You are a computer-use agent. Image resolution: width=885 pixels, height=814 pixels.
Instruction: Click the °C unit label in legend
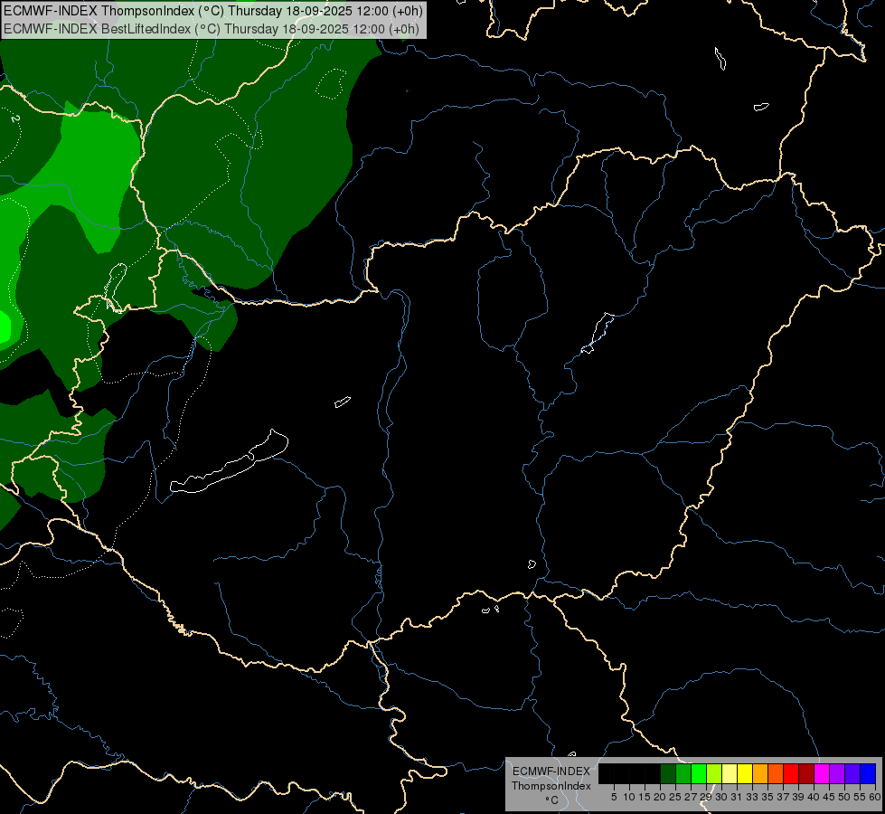[551, 800]
